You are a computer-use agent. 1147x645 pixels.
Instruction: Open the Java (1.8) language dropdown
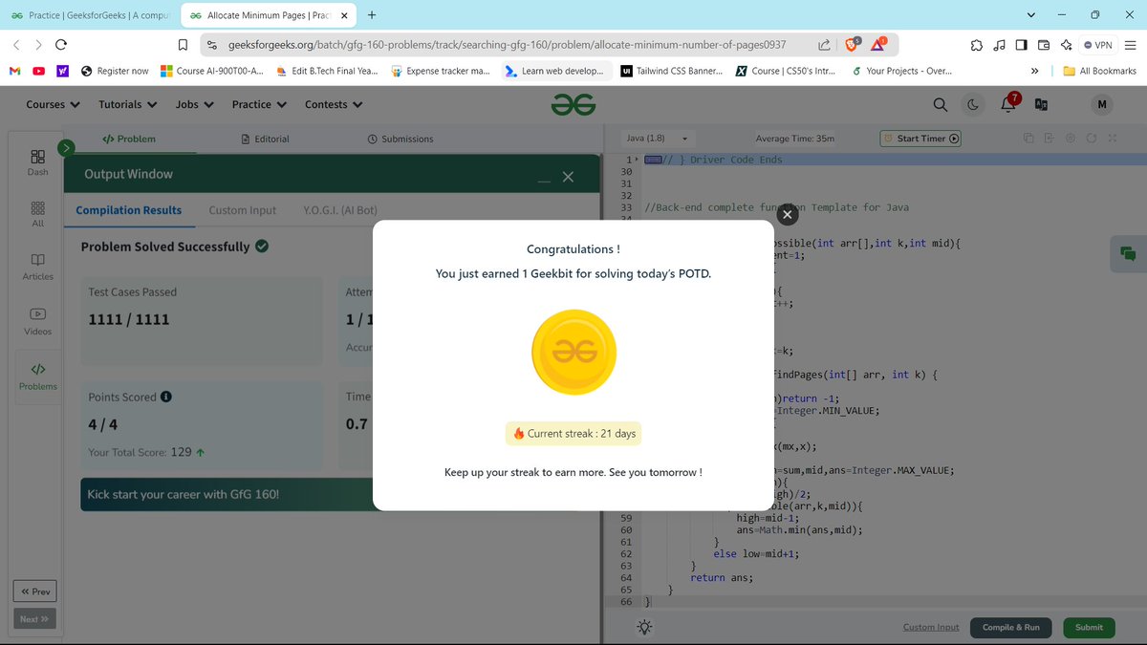point(658,139)
